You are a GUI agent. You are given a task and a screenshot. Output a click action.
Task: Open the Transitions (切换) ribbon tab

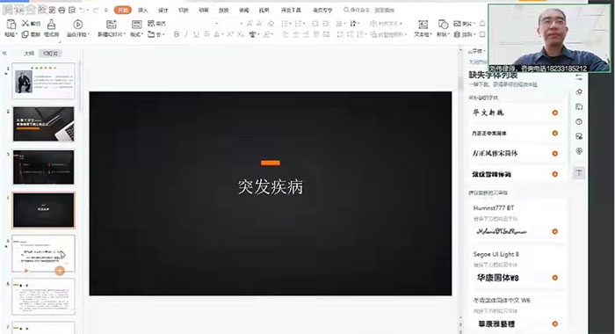coord(184,11)
